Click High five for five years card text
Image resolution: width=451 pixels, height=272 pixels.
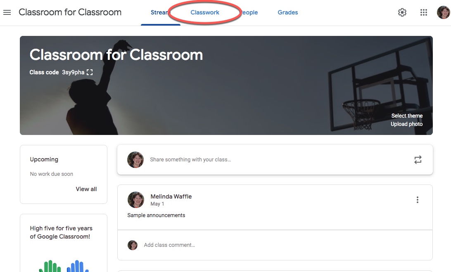pyautogui.click(x=61, y=232)
